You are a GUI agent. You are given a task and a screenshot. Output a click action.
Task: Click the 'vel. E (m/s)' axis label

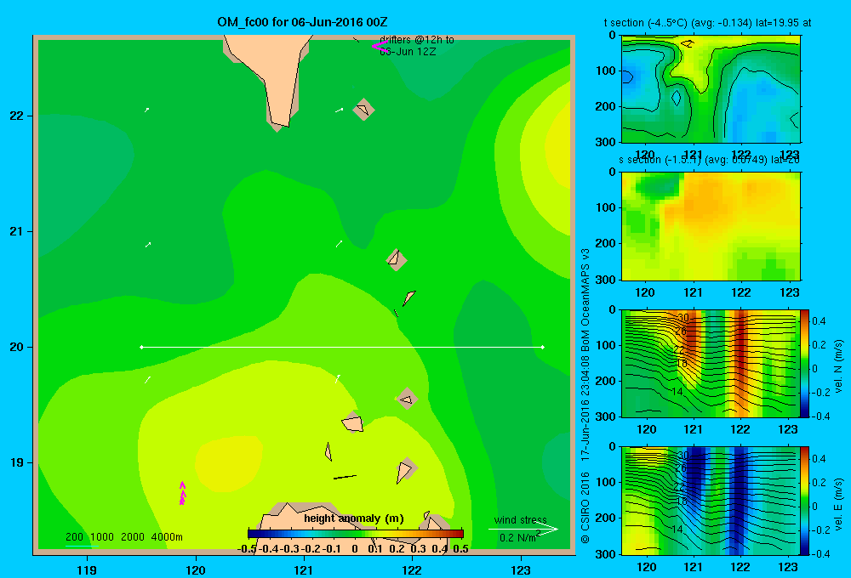click(838, 504)
